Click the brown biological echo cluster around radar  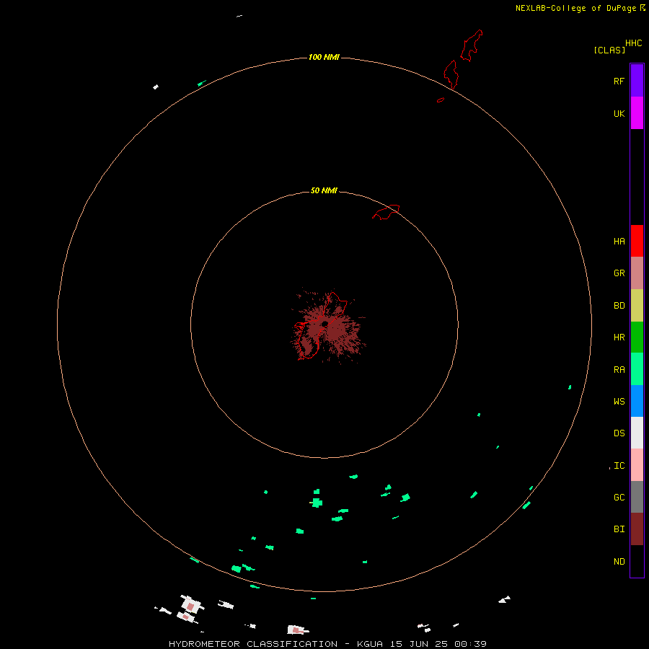click(328, 326)
